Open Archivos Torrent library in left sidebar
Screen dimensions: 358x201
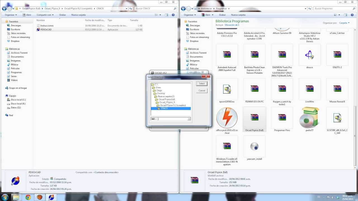pyautogui.click(x=19, y=53)
